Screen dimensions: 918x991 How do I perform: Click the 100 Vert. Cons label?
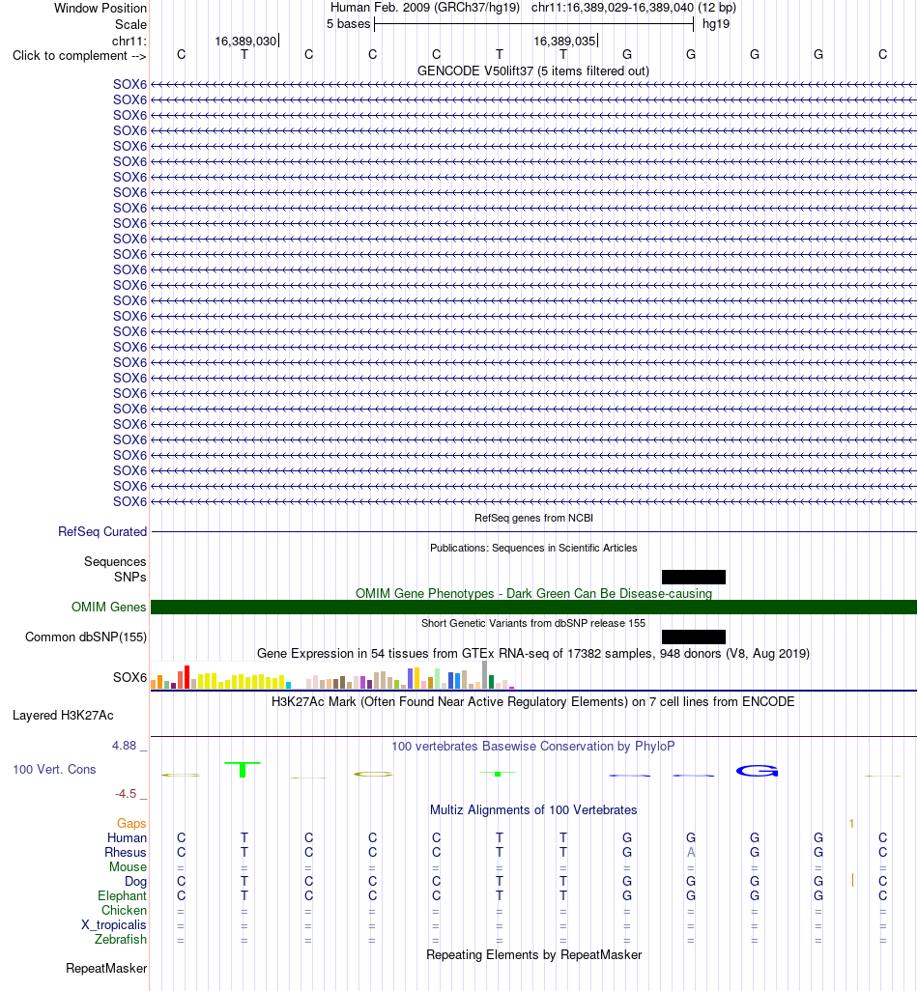(x=54, y=769)
